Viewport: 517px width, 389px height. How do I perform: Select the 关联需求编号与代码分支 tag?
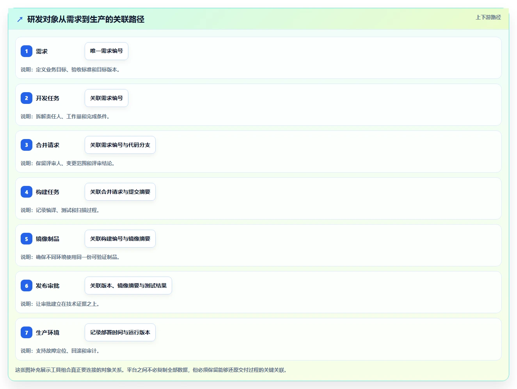[x=120, y=145]
